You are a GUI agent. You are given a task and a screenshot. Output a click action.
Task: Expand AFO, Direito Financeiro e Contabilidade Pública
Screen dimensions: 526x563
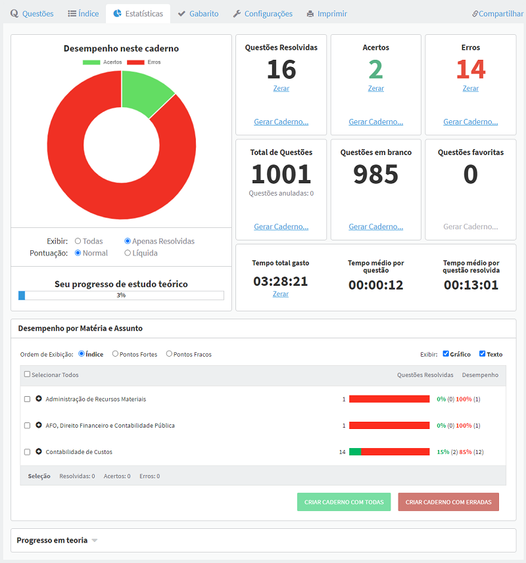tap(39, 425)
